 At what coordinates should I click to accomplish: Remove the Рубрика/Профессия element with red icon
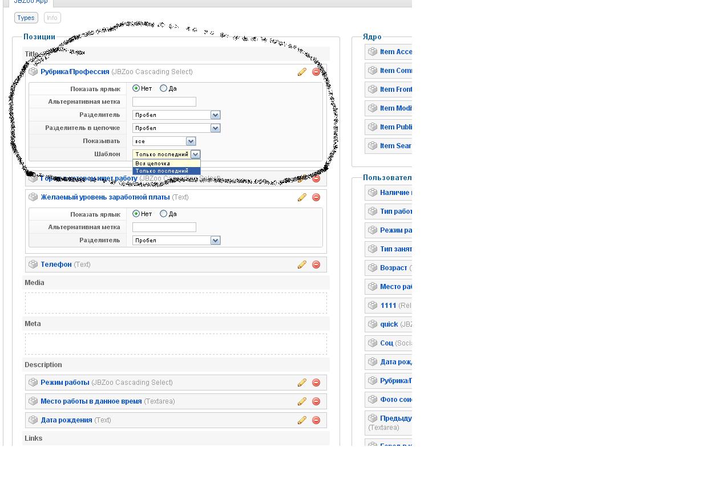(x=316, y=72)
